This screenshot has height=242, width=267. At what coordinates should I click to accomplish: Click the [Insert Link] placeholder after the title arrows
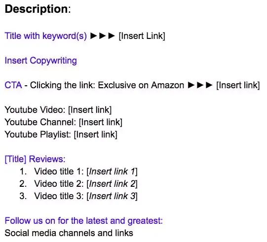click(x=142, y=36)
